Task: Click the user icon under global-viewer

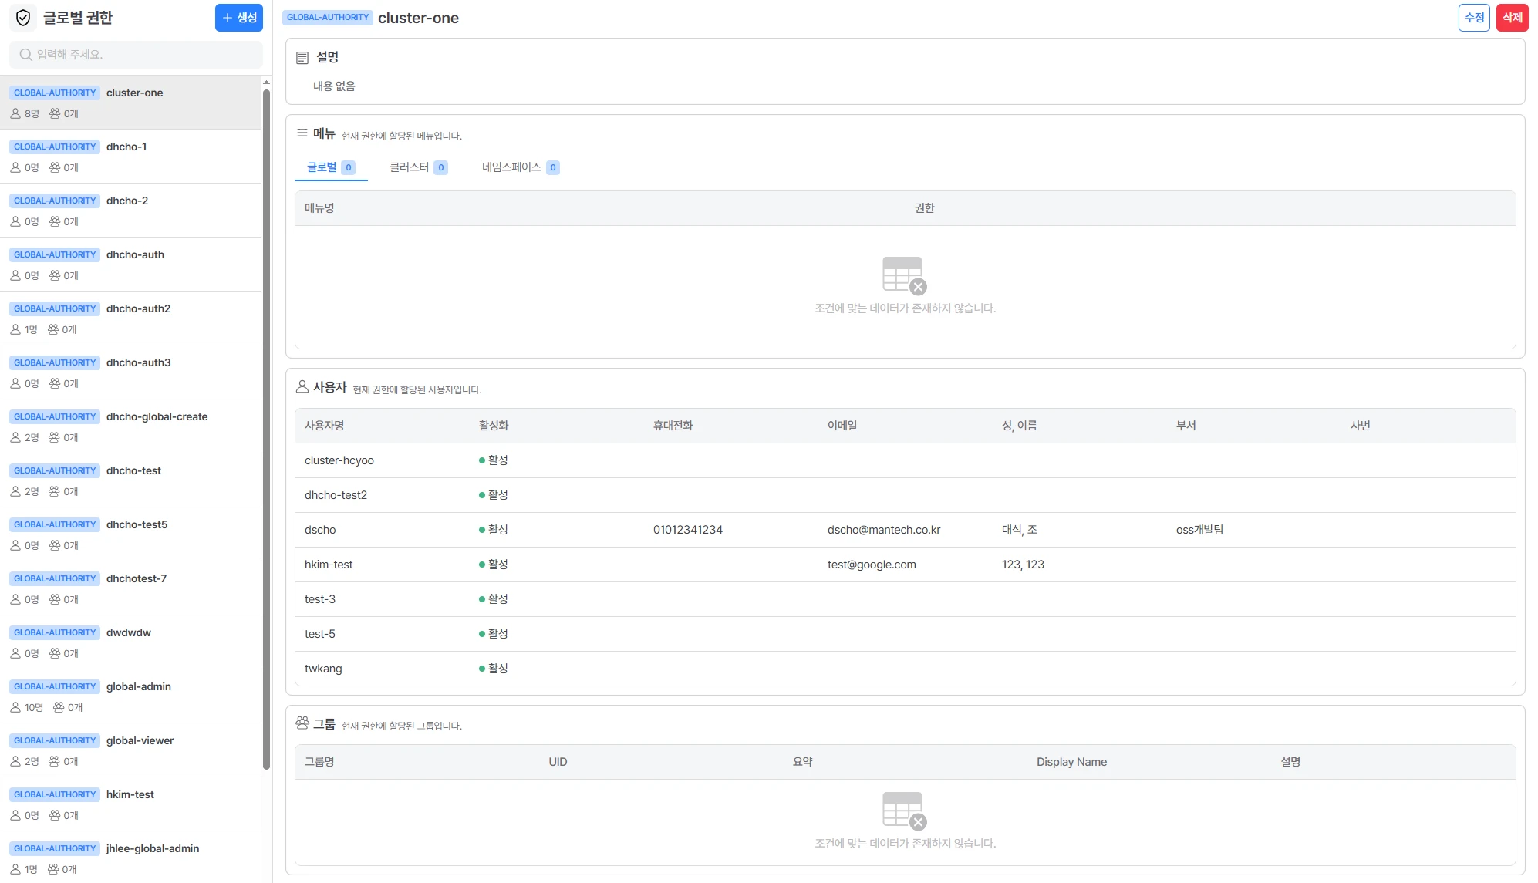Action: (15, 761)
